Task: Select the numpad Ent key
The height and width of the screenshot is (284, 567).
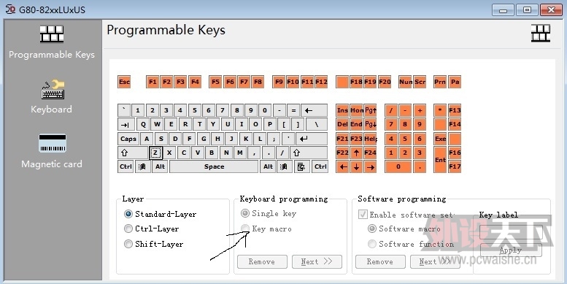Action: point(440,160)
